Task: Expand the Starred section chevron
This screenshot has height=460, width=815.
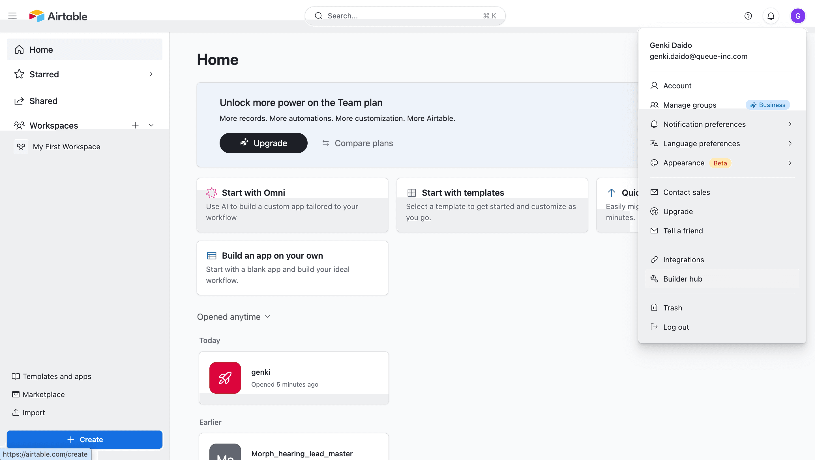Action: [151, 74]
